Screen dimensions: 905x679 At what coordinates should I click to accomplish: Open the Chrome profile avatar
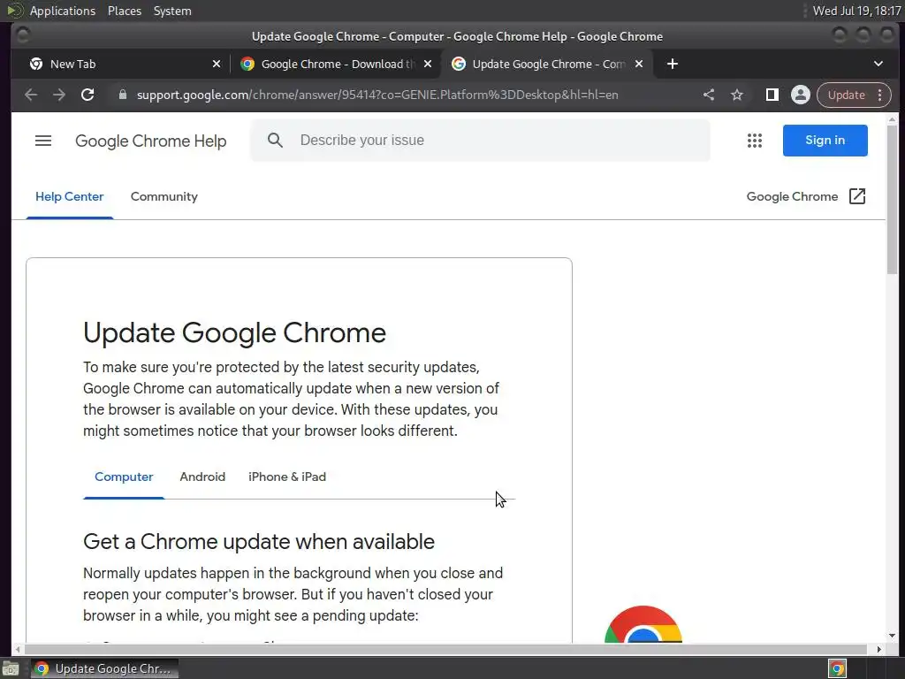[x=801, y=95]
